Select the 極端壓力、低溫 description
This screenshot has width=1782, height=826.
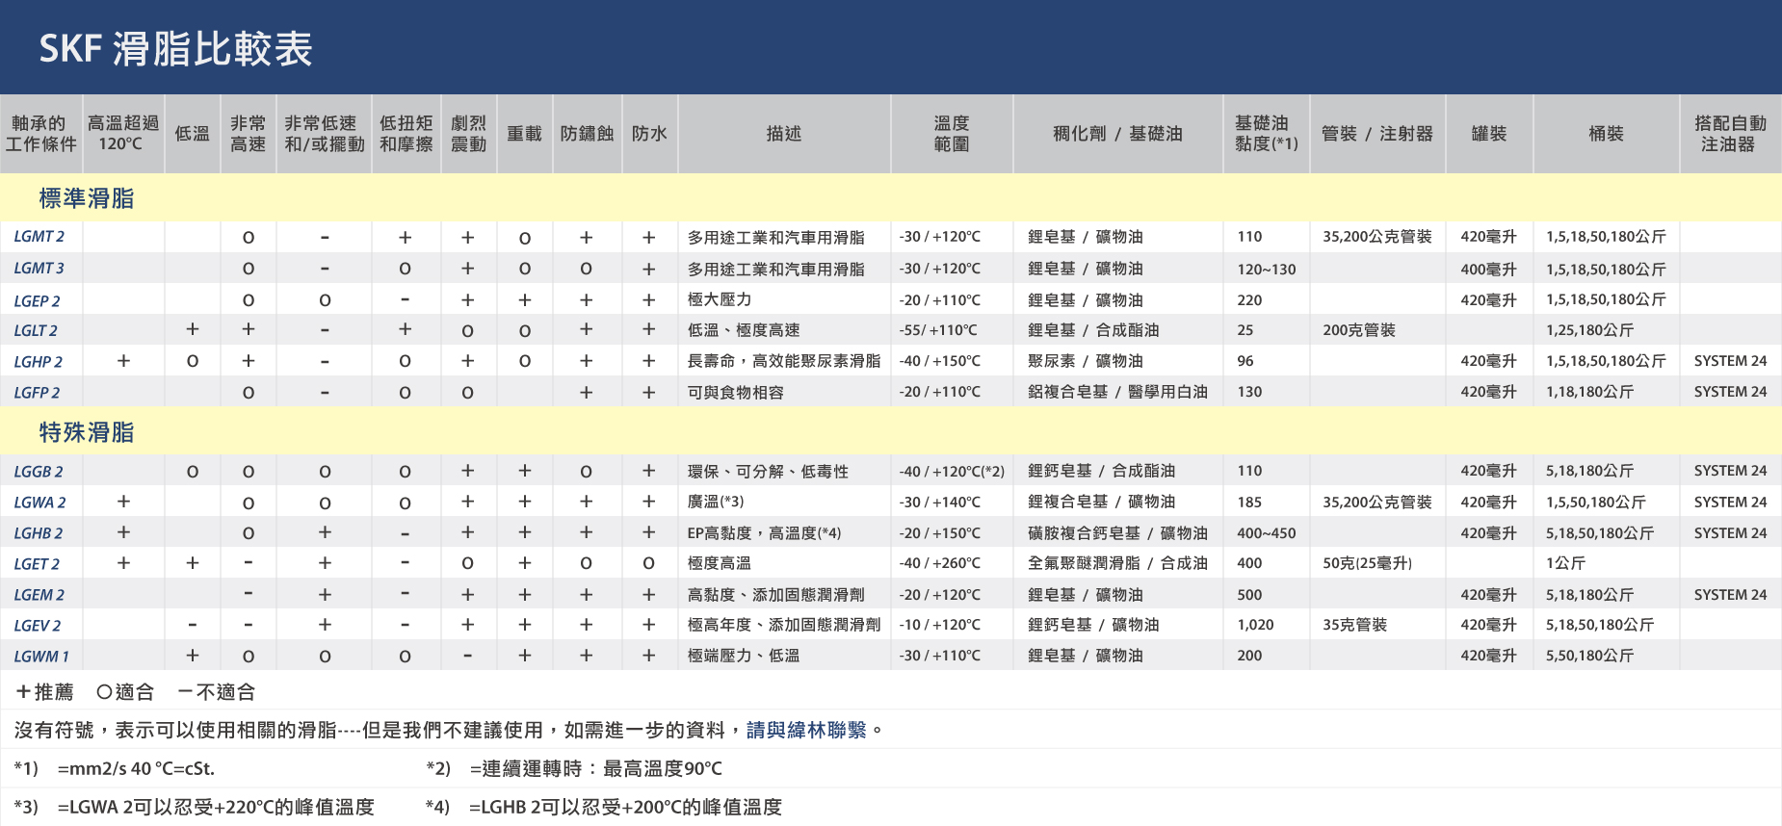tap(744, 656)
